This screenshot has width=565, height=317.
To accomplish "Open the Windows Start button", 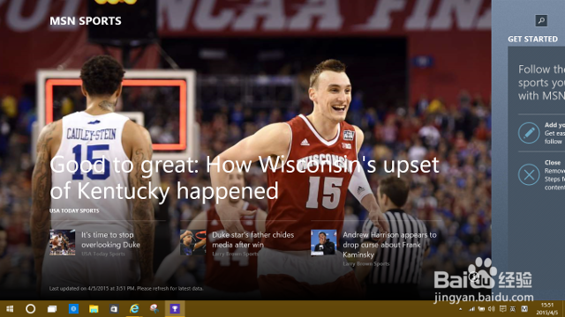I will (10, 309).
